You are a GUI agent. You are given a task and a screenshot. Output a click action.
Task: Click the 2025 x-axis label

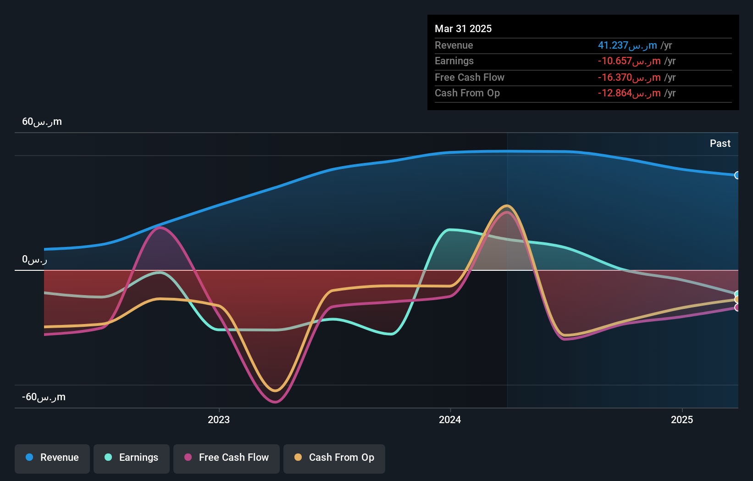(682, 420)
